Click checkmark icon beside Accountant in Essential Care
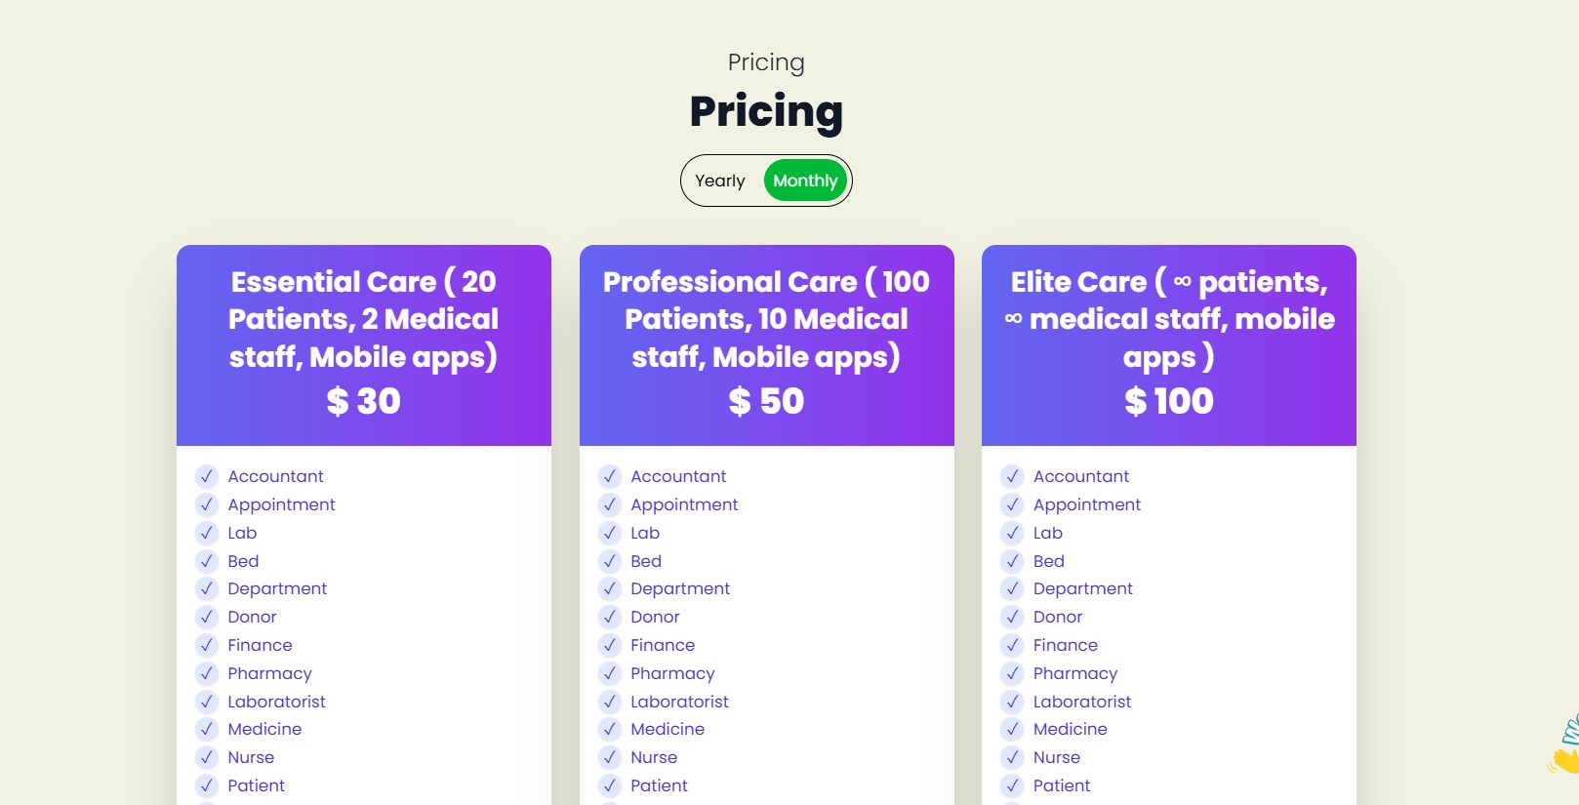This screenshot has width=1579, height=805. tap(207, 476)
